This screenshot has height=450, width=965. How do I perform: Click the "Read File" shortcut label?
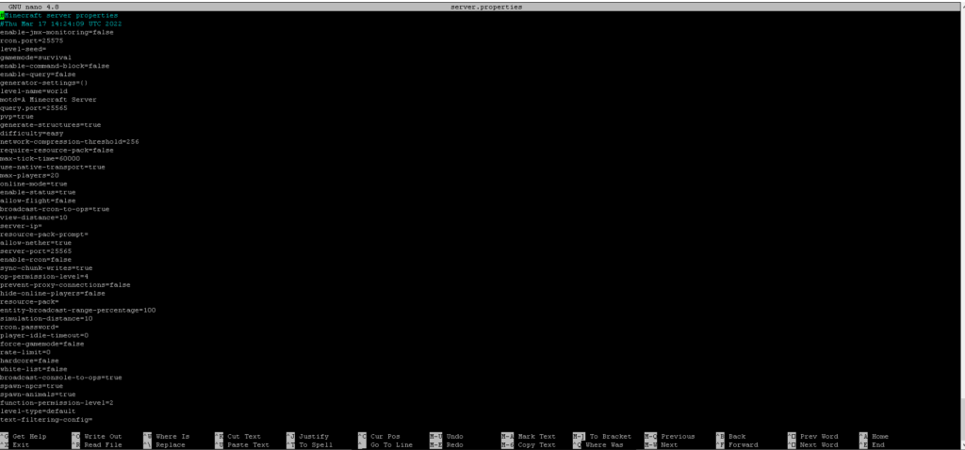(x=104, y=445)
